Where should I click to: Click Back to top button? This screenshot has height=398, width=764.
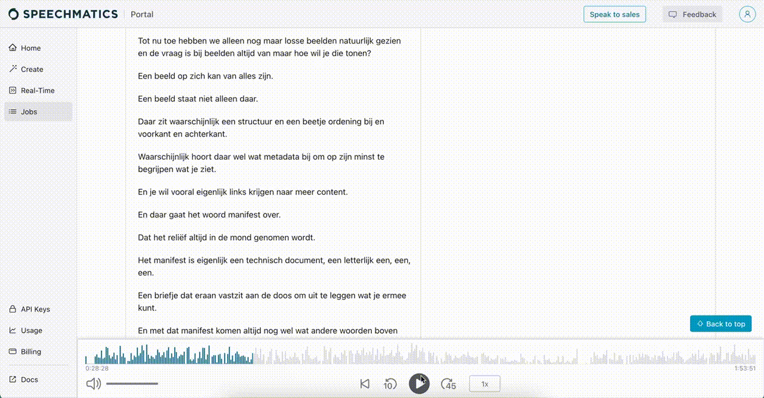[720, 324]
